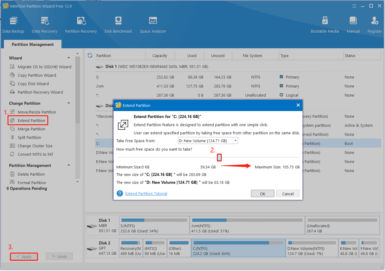Collapse Partition Management sidebar section

(x=69, y=165)
